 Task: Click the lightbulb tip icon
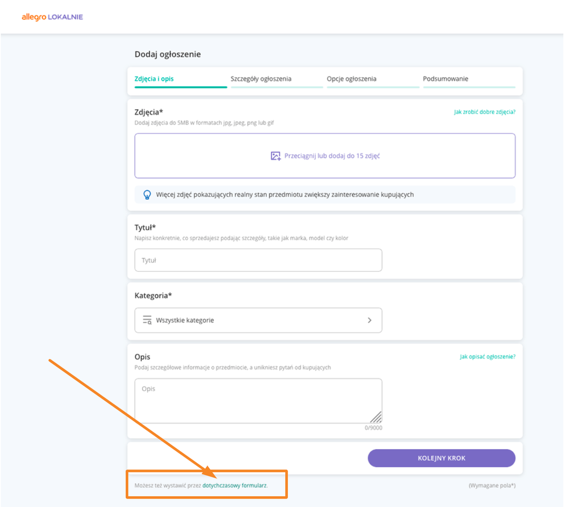[147, 195]
